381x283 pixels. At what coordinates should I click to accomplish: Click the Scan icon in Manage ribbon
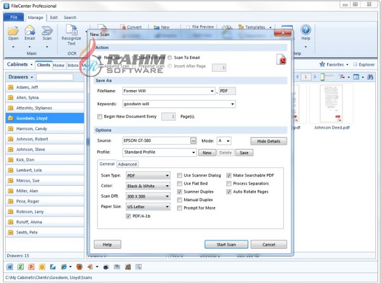click(47, 30)
